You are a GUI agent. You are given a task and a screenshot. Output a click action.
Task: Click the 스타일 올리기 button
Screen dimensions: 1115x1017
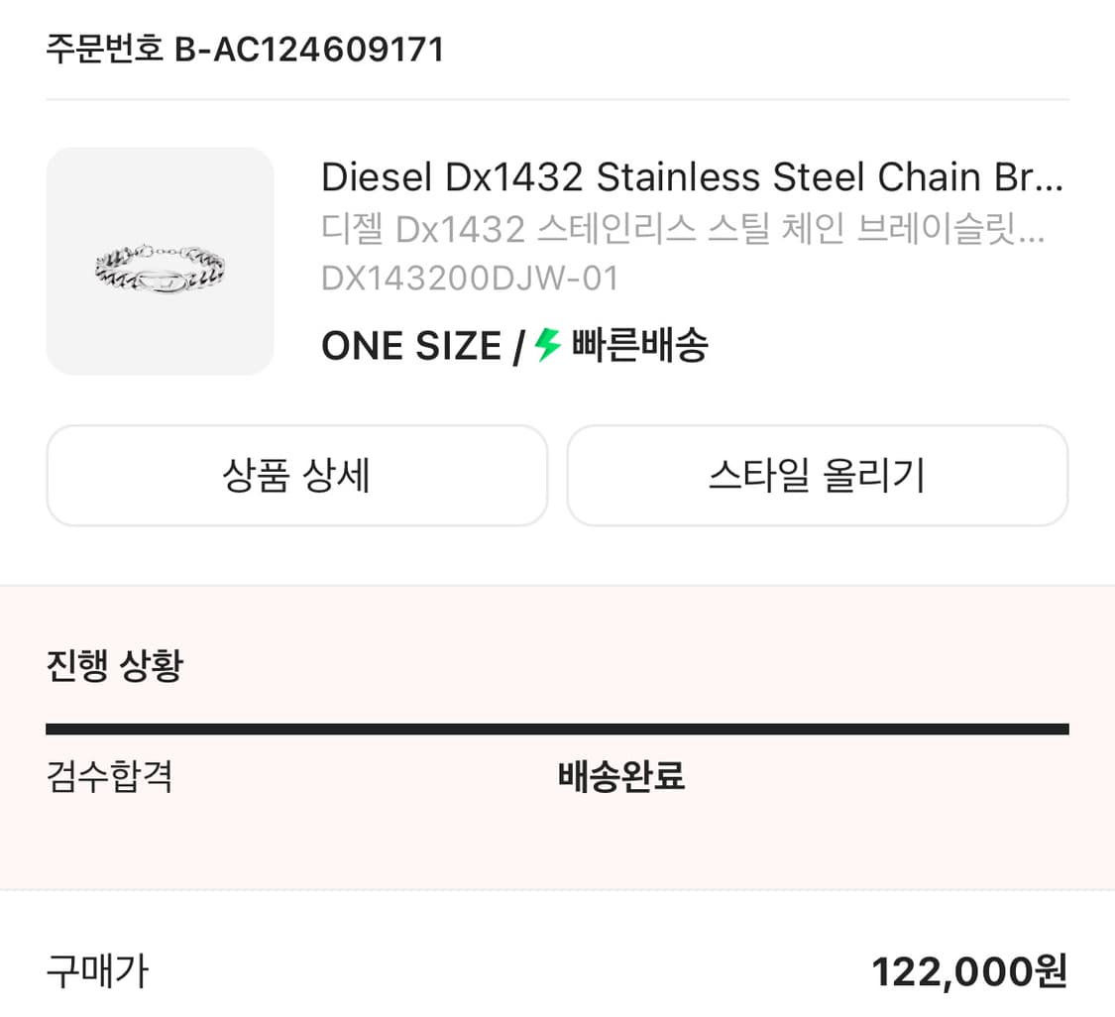point(818,476)
